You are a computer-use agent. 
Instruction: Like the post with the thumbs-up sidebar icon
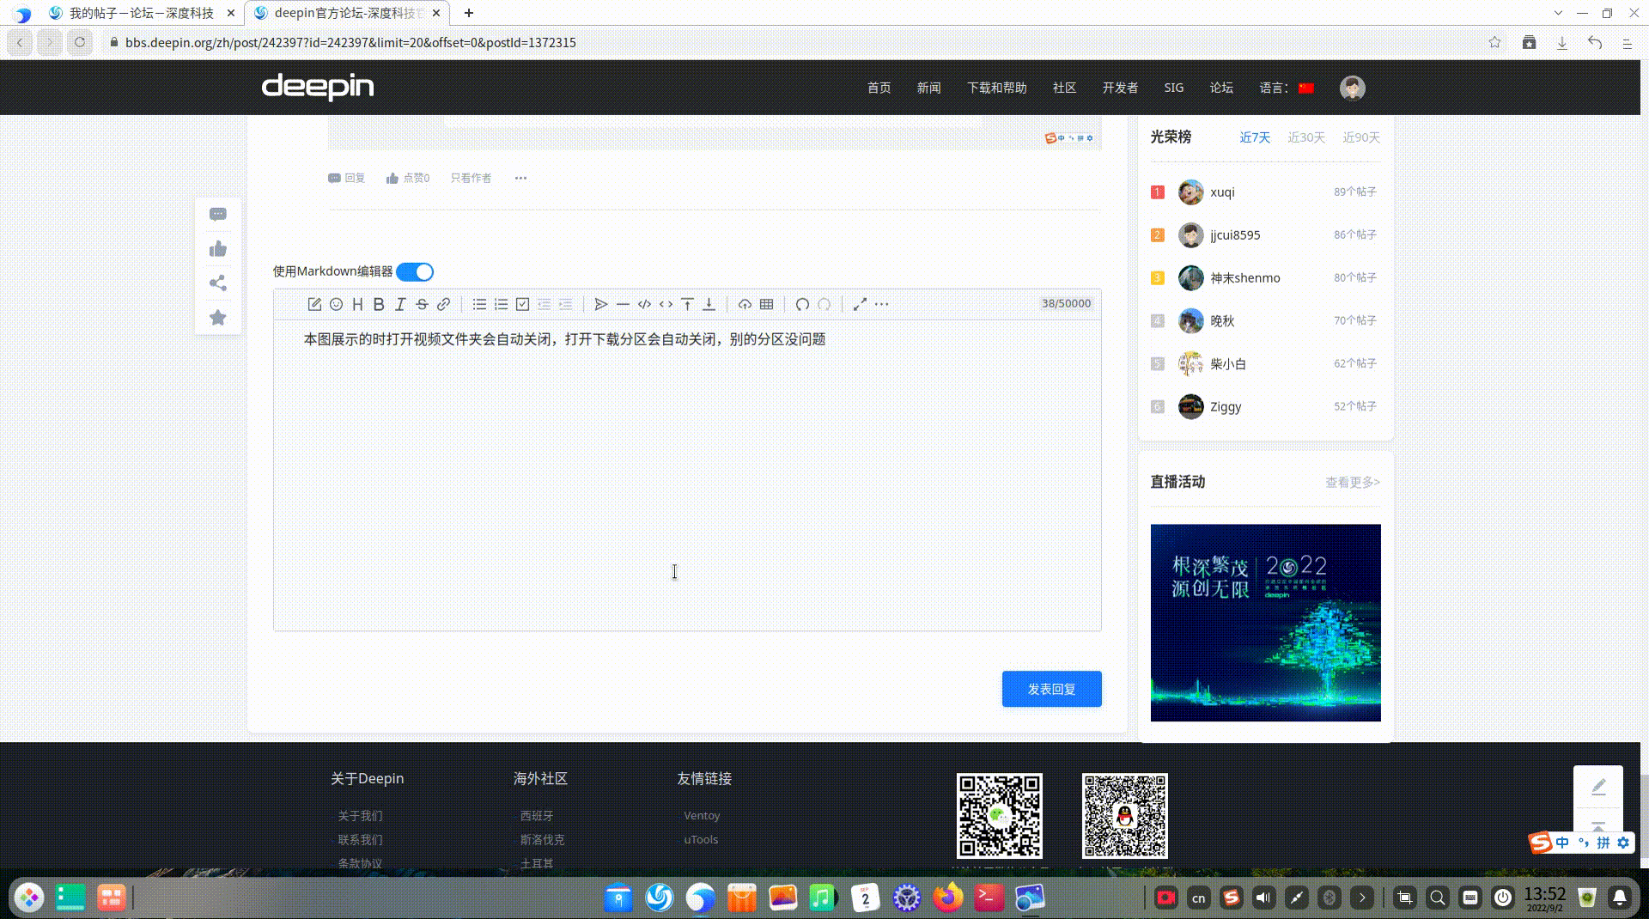(x=217, y=249)
